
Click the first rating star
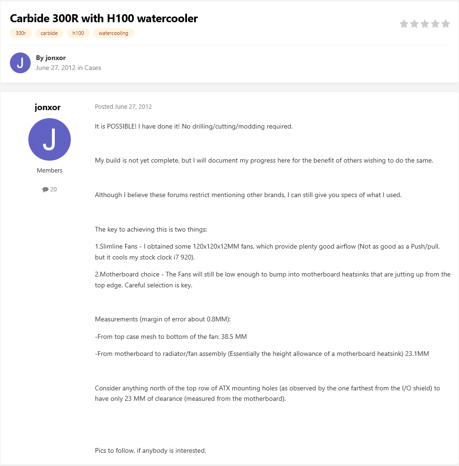[404, 24]
